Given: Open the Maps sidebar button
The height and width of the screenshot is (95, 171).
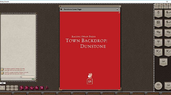Looking at the screenshot, I should tap(158, 23).
